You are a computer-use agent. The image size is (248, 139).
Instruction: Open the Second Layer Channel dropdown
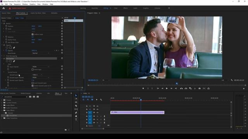[41, 77]
